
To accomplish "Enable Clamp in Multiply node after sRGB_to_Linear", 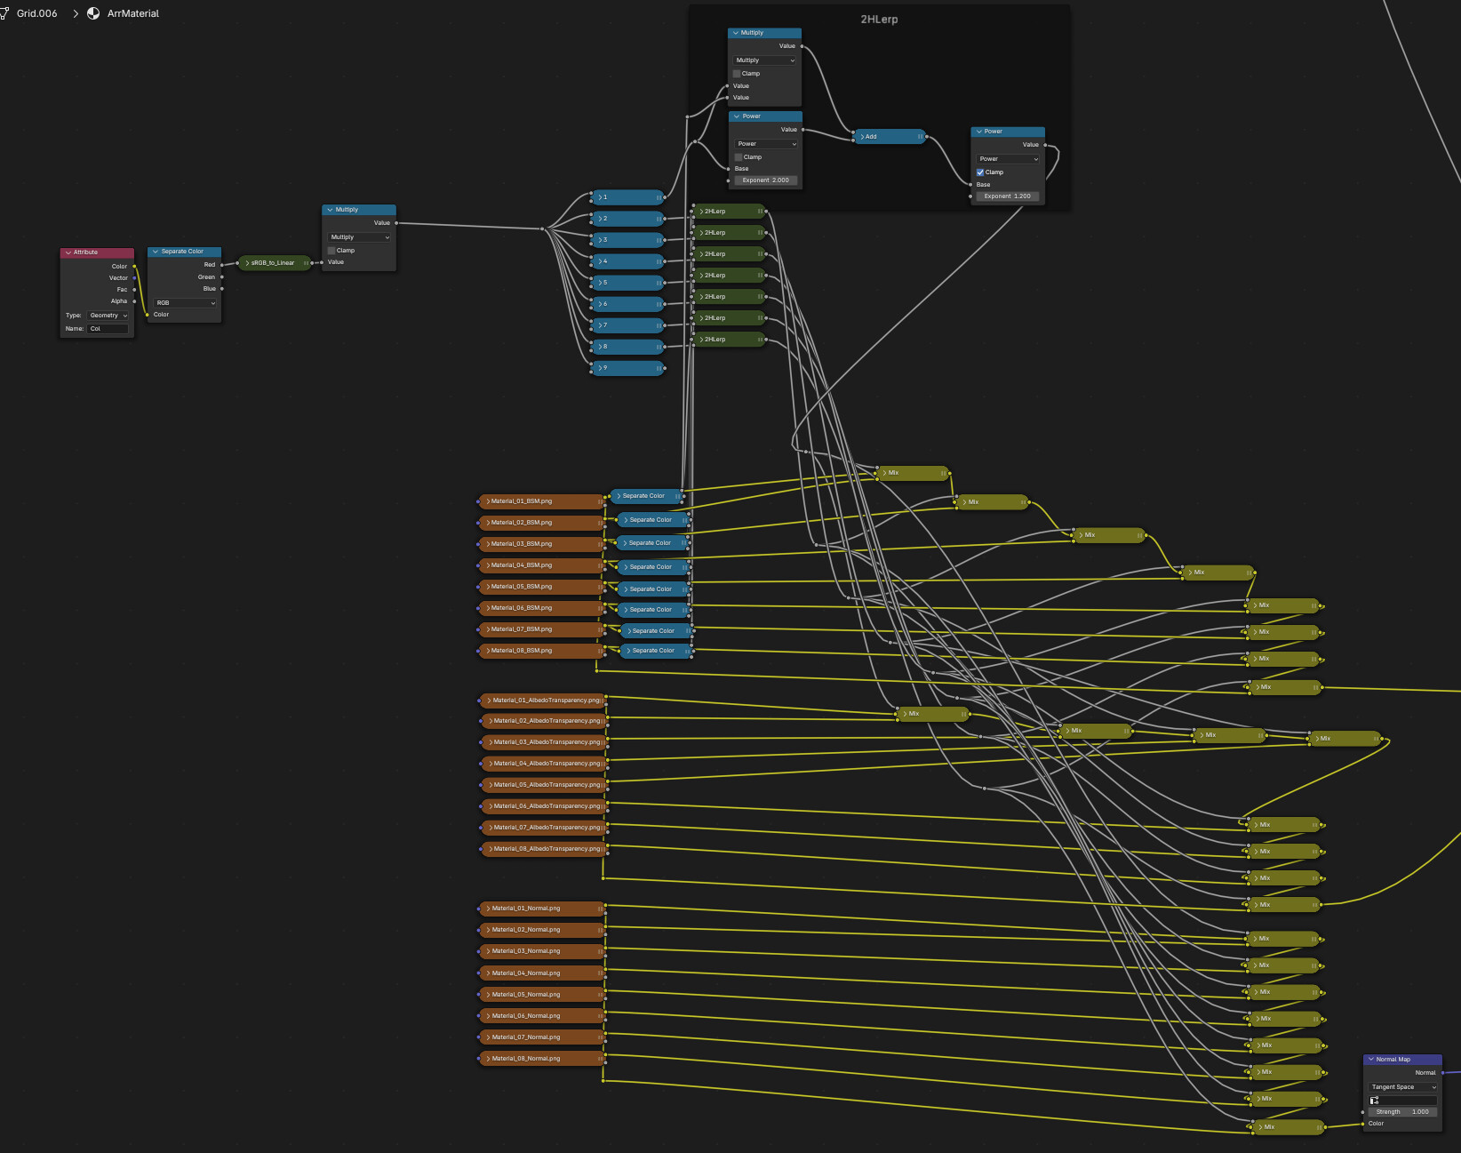I will pos(331,251).
